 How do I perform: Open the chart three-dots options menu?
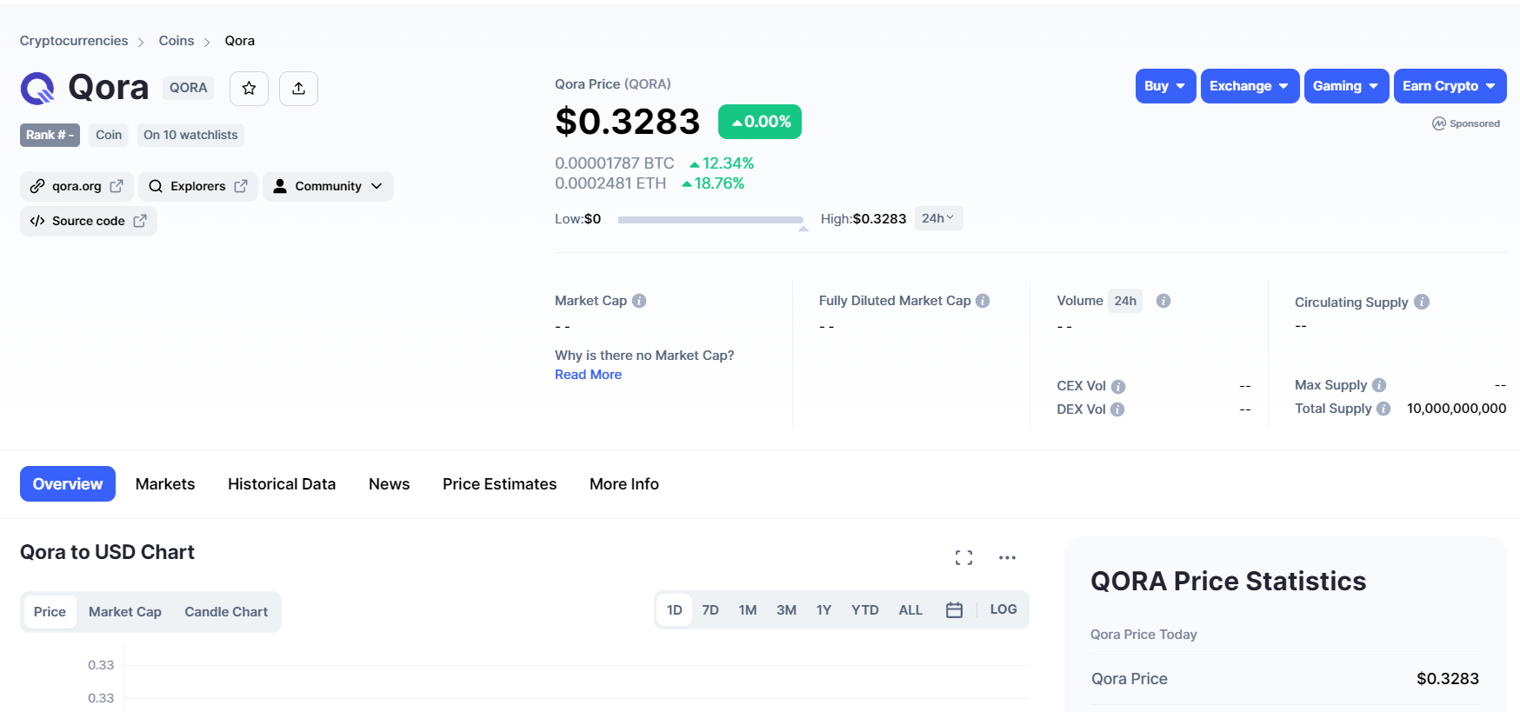tap(1007, 558)
